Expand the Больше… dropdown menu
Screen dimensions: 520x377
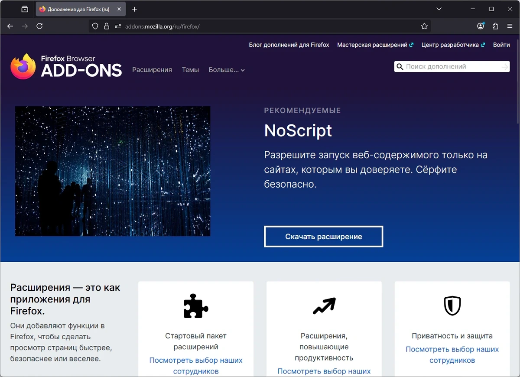click(x=227, y=70)
